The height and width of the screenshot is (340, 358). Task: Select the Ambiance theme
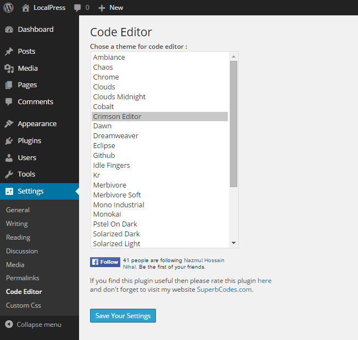point(160,58)
